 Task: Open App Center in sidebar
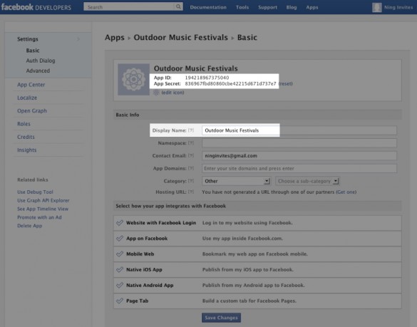[x=31, y=85]
